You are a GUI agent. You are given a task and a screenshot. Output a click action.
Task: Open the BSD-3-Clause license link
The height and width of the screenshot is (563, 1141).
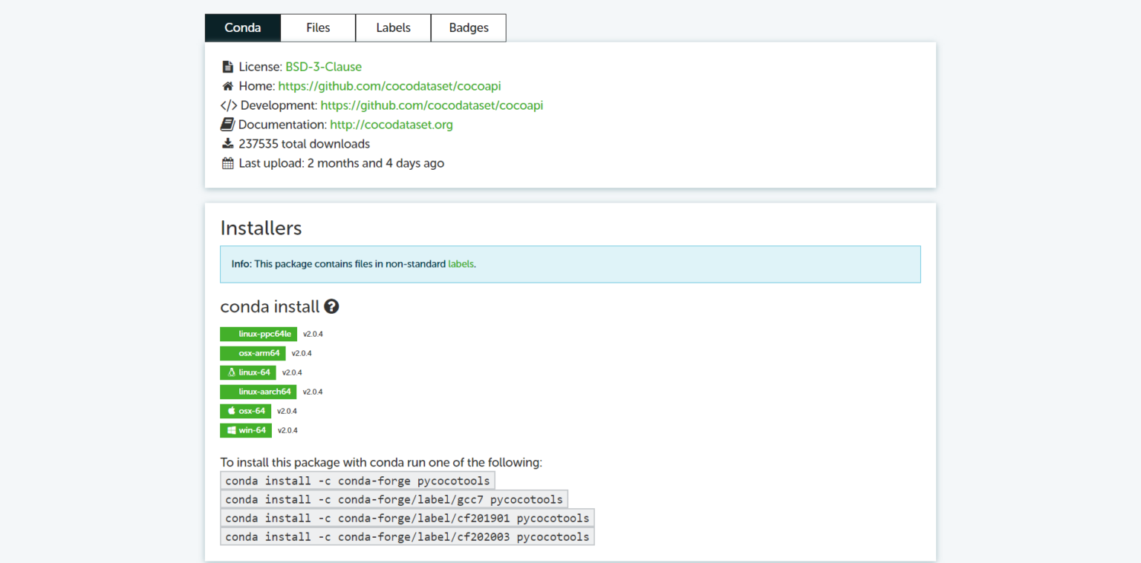coord(323,66)
